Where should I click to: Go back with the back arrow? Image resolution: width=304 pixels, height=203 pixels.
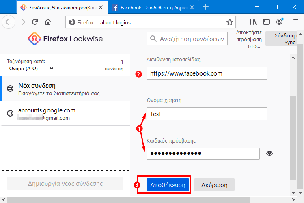pos(9,22)
